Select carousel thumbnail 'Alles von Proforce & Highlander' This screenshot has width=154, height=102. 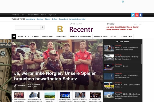point(34,95)
